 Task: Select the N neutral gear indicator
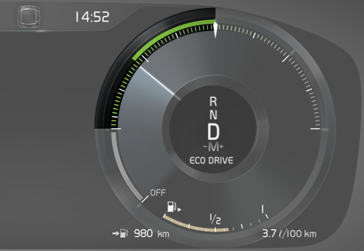[213, 115]
